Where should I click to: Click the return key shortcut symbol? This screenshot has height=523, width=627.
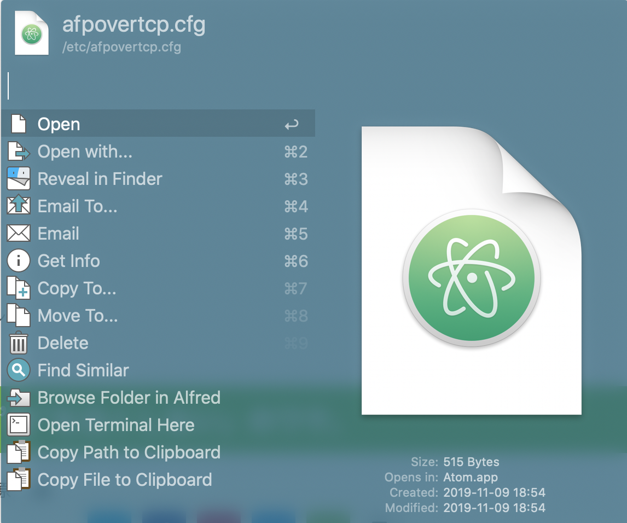pos(292,125)
